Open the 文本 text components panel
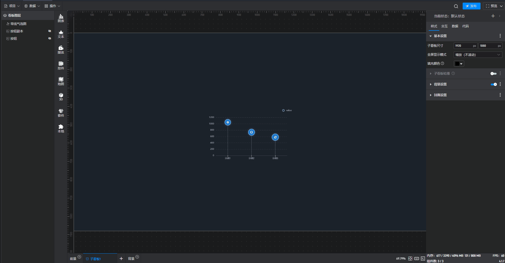The width and height of the screenshot is (505, 263). pyautogui.click(x=61, y=34)
